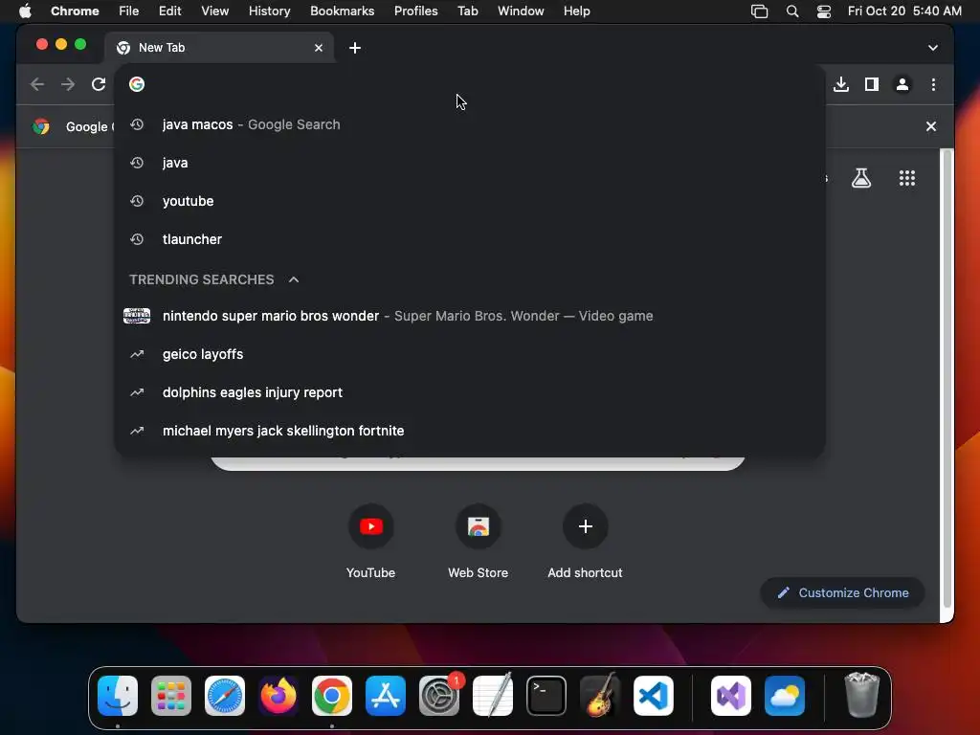Viewport: 980px width, 735px height.
Task: Close the New Tab tab
Action: tap(319, 48)
